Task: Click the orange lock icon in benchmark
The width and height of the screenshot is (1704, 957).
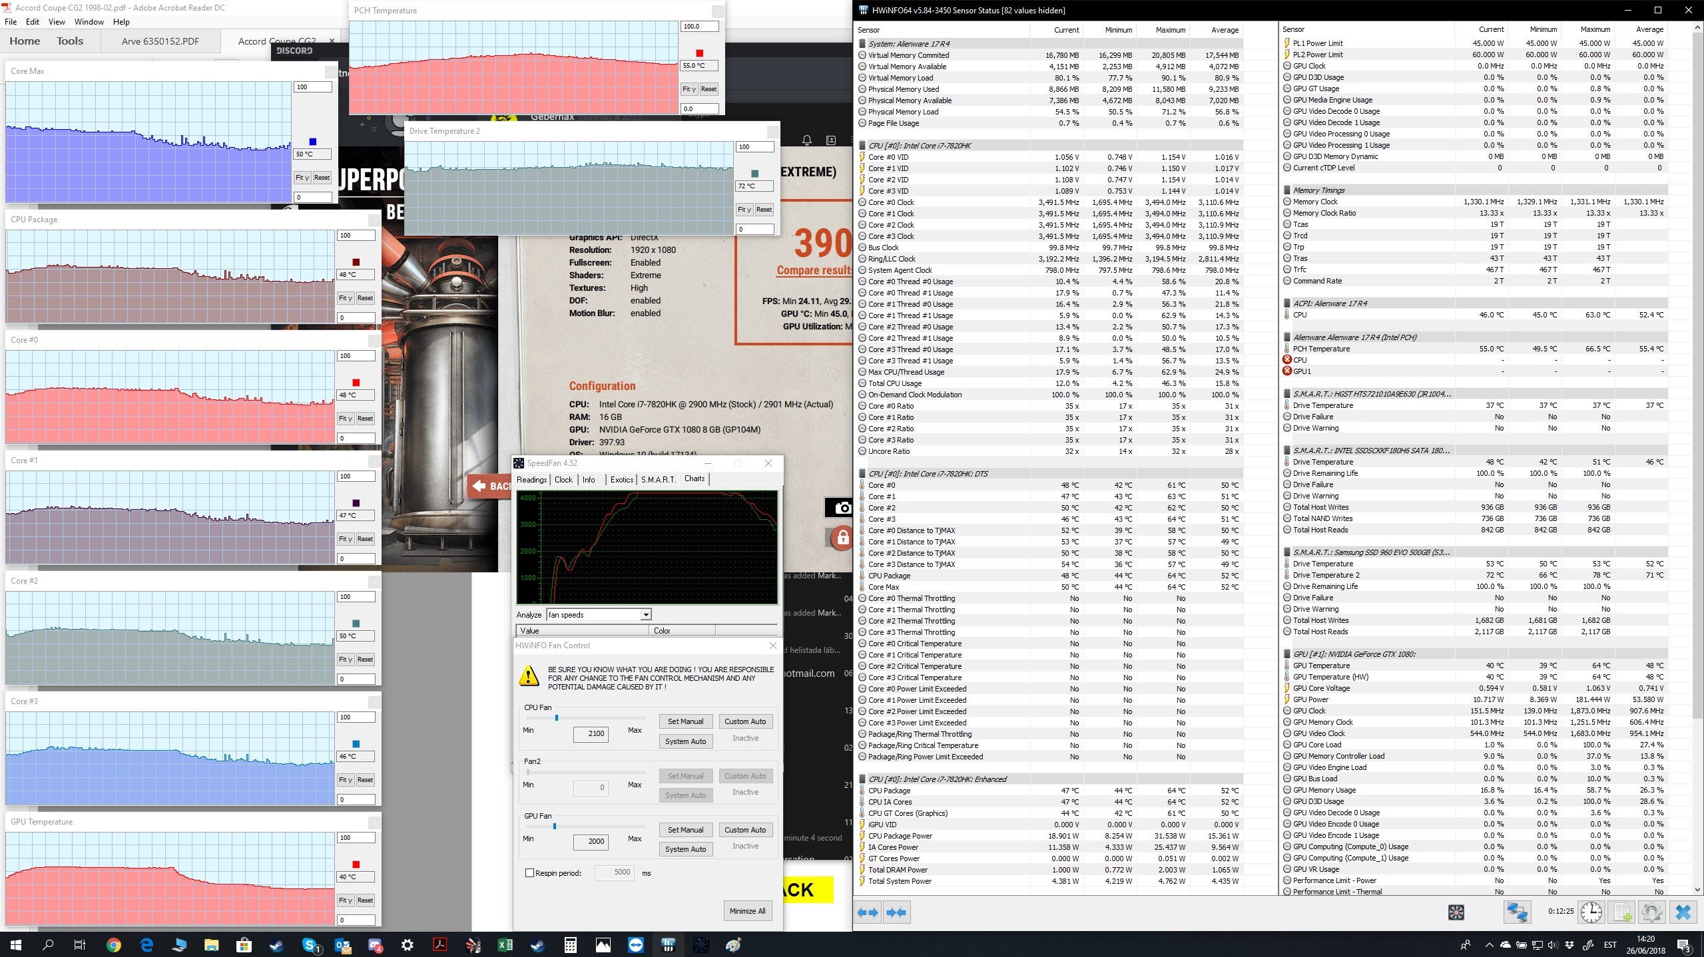Action: 842,537
